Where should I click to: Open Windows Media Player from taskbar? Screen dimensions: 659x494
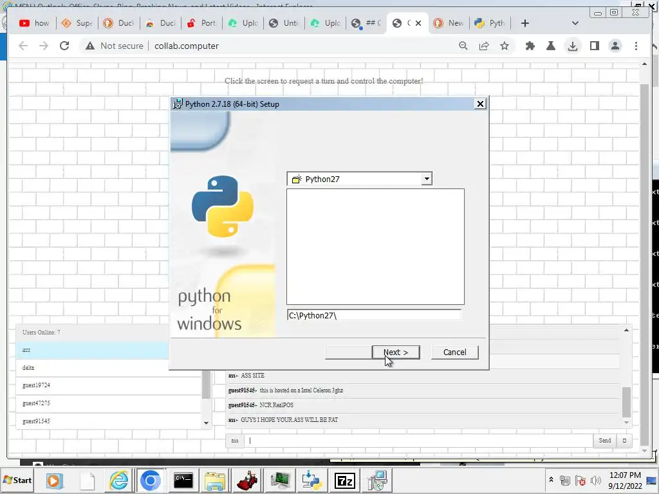point(54,480)
